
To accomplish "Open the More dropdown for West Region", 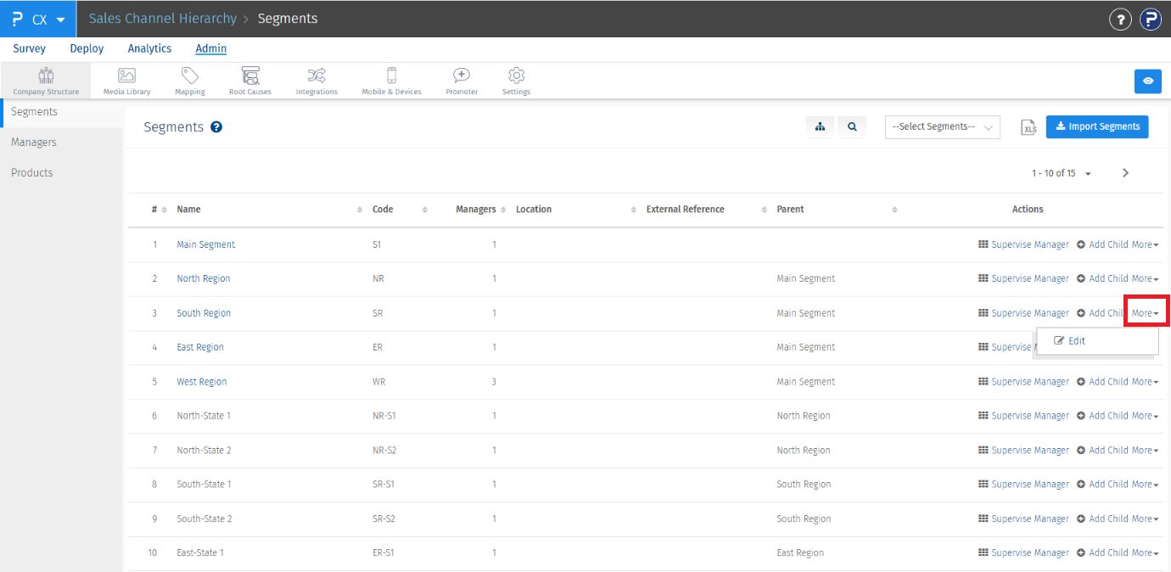I will [1145, 382].
